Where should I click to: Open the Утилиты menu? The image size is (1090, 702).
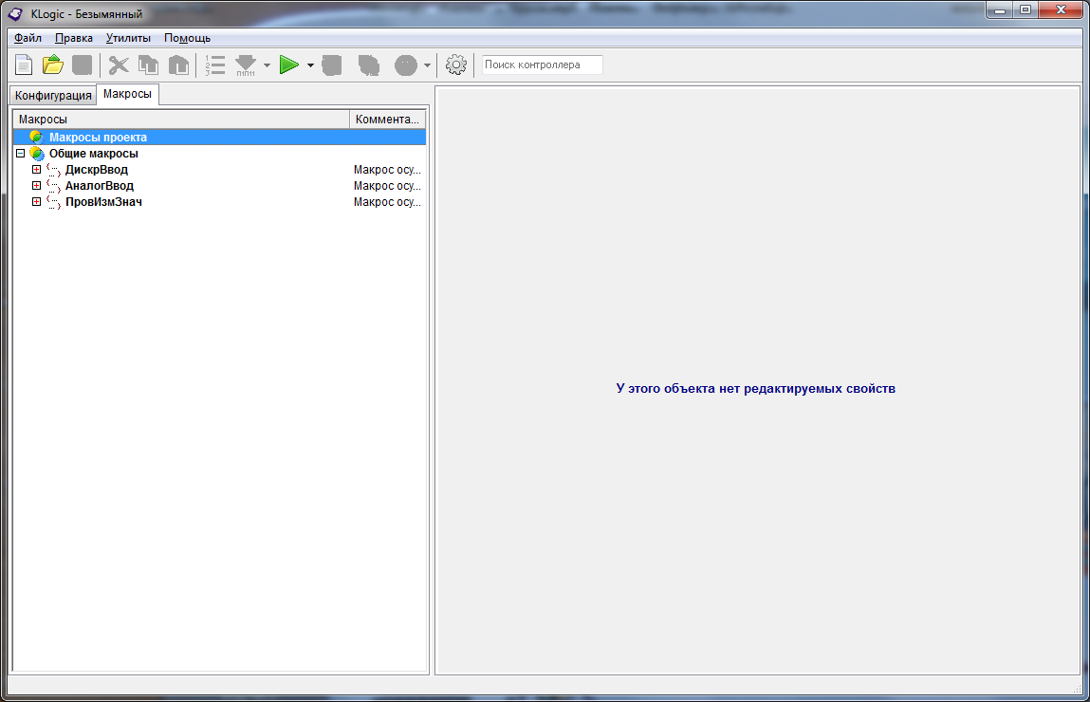(128, 38)
